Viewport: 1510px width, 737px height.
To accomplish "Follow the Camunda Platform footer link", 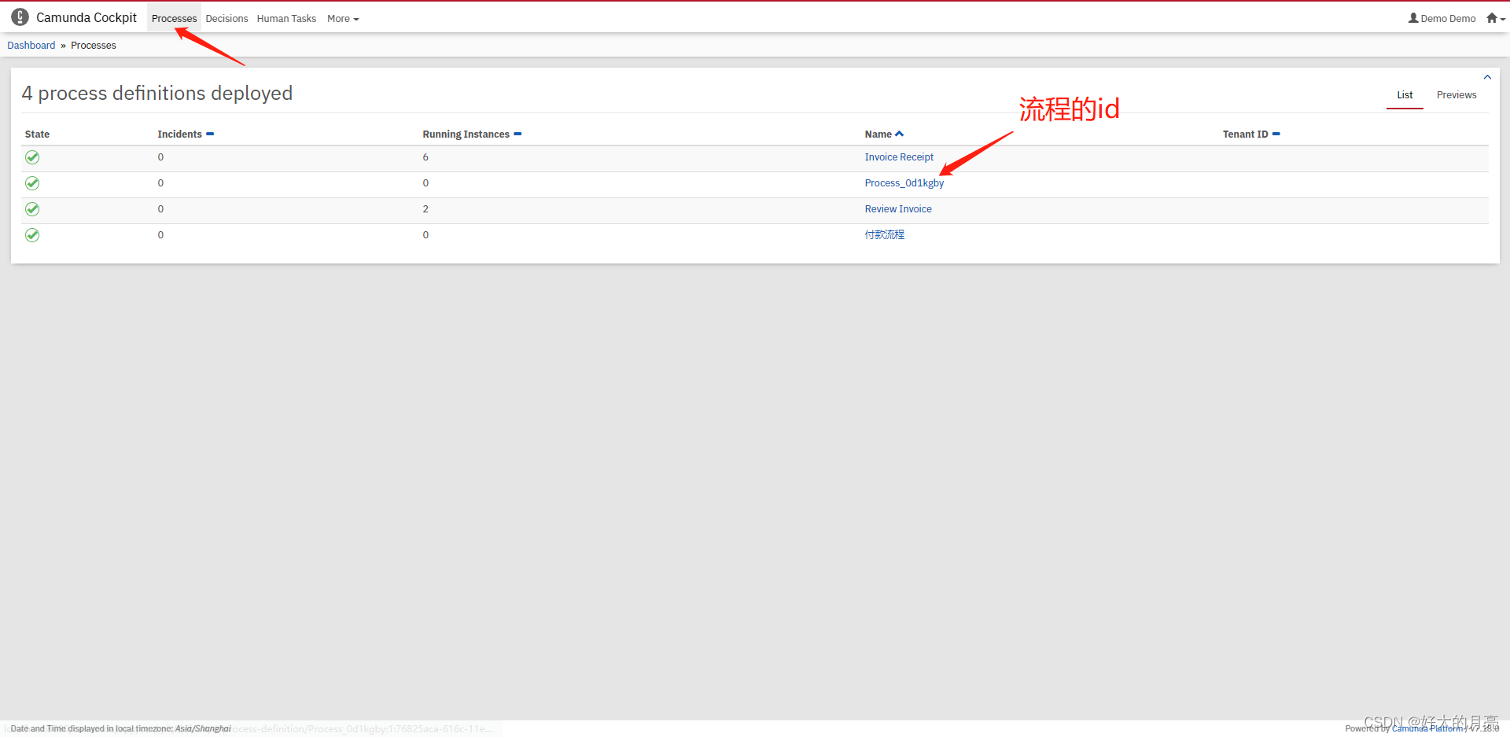I will click(x=1427, y=728).
